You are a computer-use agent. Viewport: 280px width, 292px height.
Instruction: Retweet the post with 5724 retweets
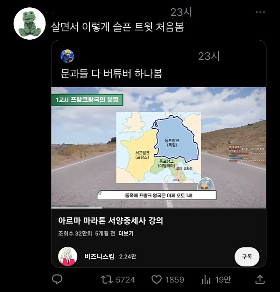pyautogui.click(x=106, y=279)
